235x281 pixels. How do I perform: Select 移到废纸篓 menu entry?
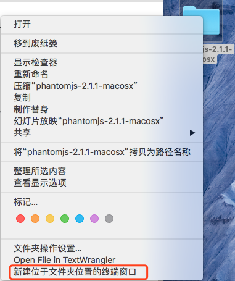tap(102, 43)
